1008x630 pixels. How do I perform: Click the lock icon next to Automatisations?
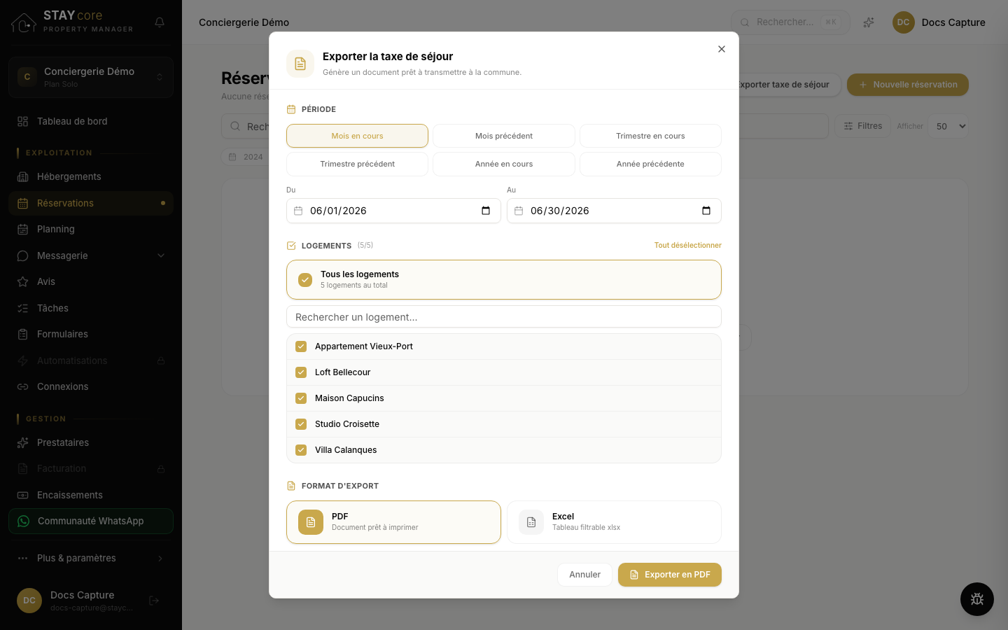pos(161,360)
